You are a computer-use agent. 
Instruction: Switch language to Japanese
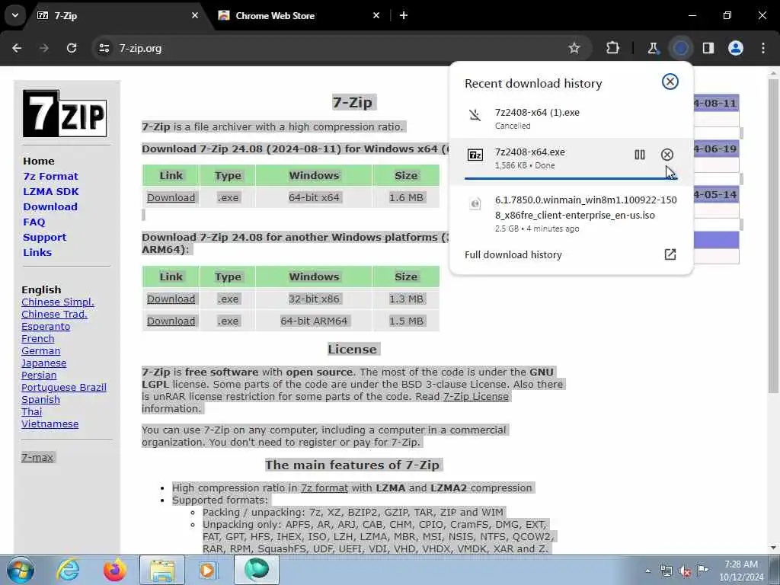[x=43, y=363]
